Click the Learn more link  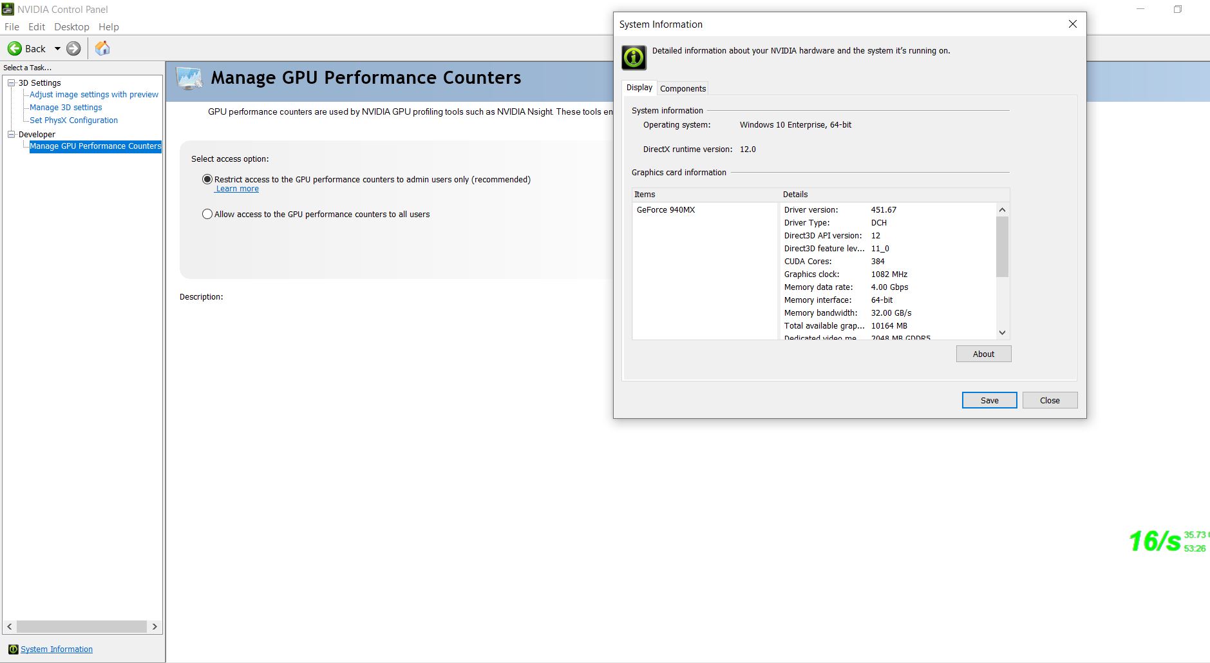pyautogui.click(x=237, y=189)
